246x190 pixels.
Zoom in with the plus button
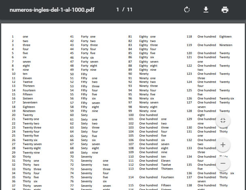[x=223, y=145]
